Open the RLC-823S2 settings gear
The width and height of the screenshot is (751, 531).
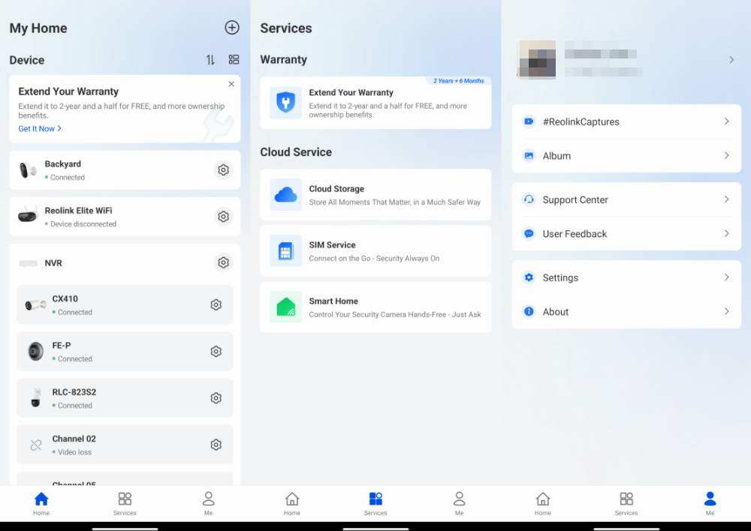(216, 398)
